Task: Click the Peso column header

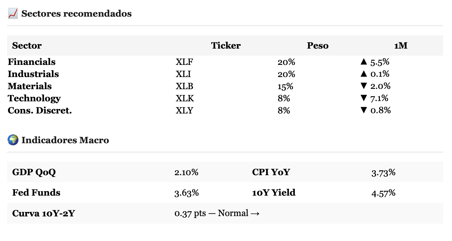Action: (x=318, y=45)
